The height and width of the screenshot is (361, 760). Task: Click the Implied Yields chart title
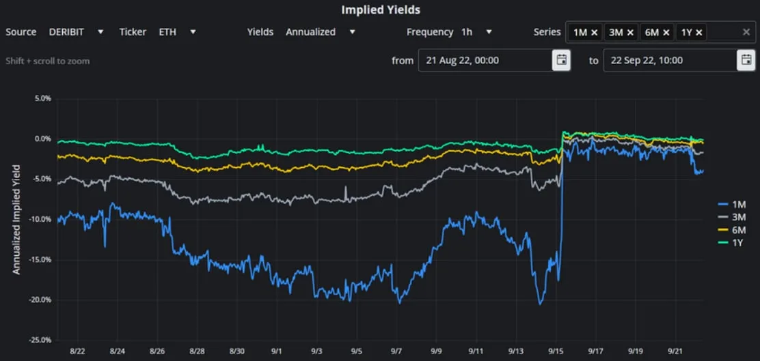point(381,10)
